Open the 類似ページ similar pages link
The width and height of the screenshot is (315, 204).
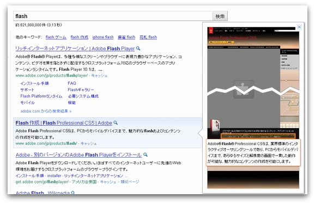pyautogui.click(x=130, y=182)
